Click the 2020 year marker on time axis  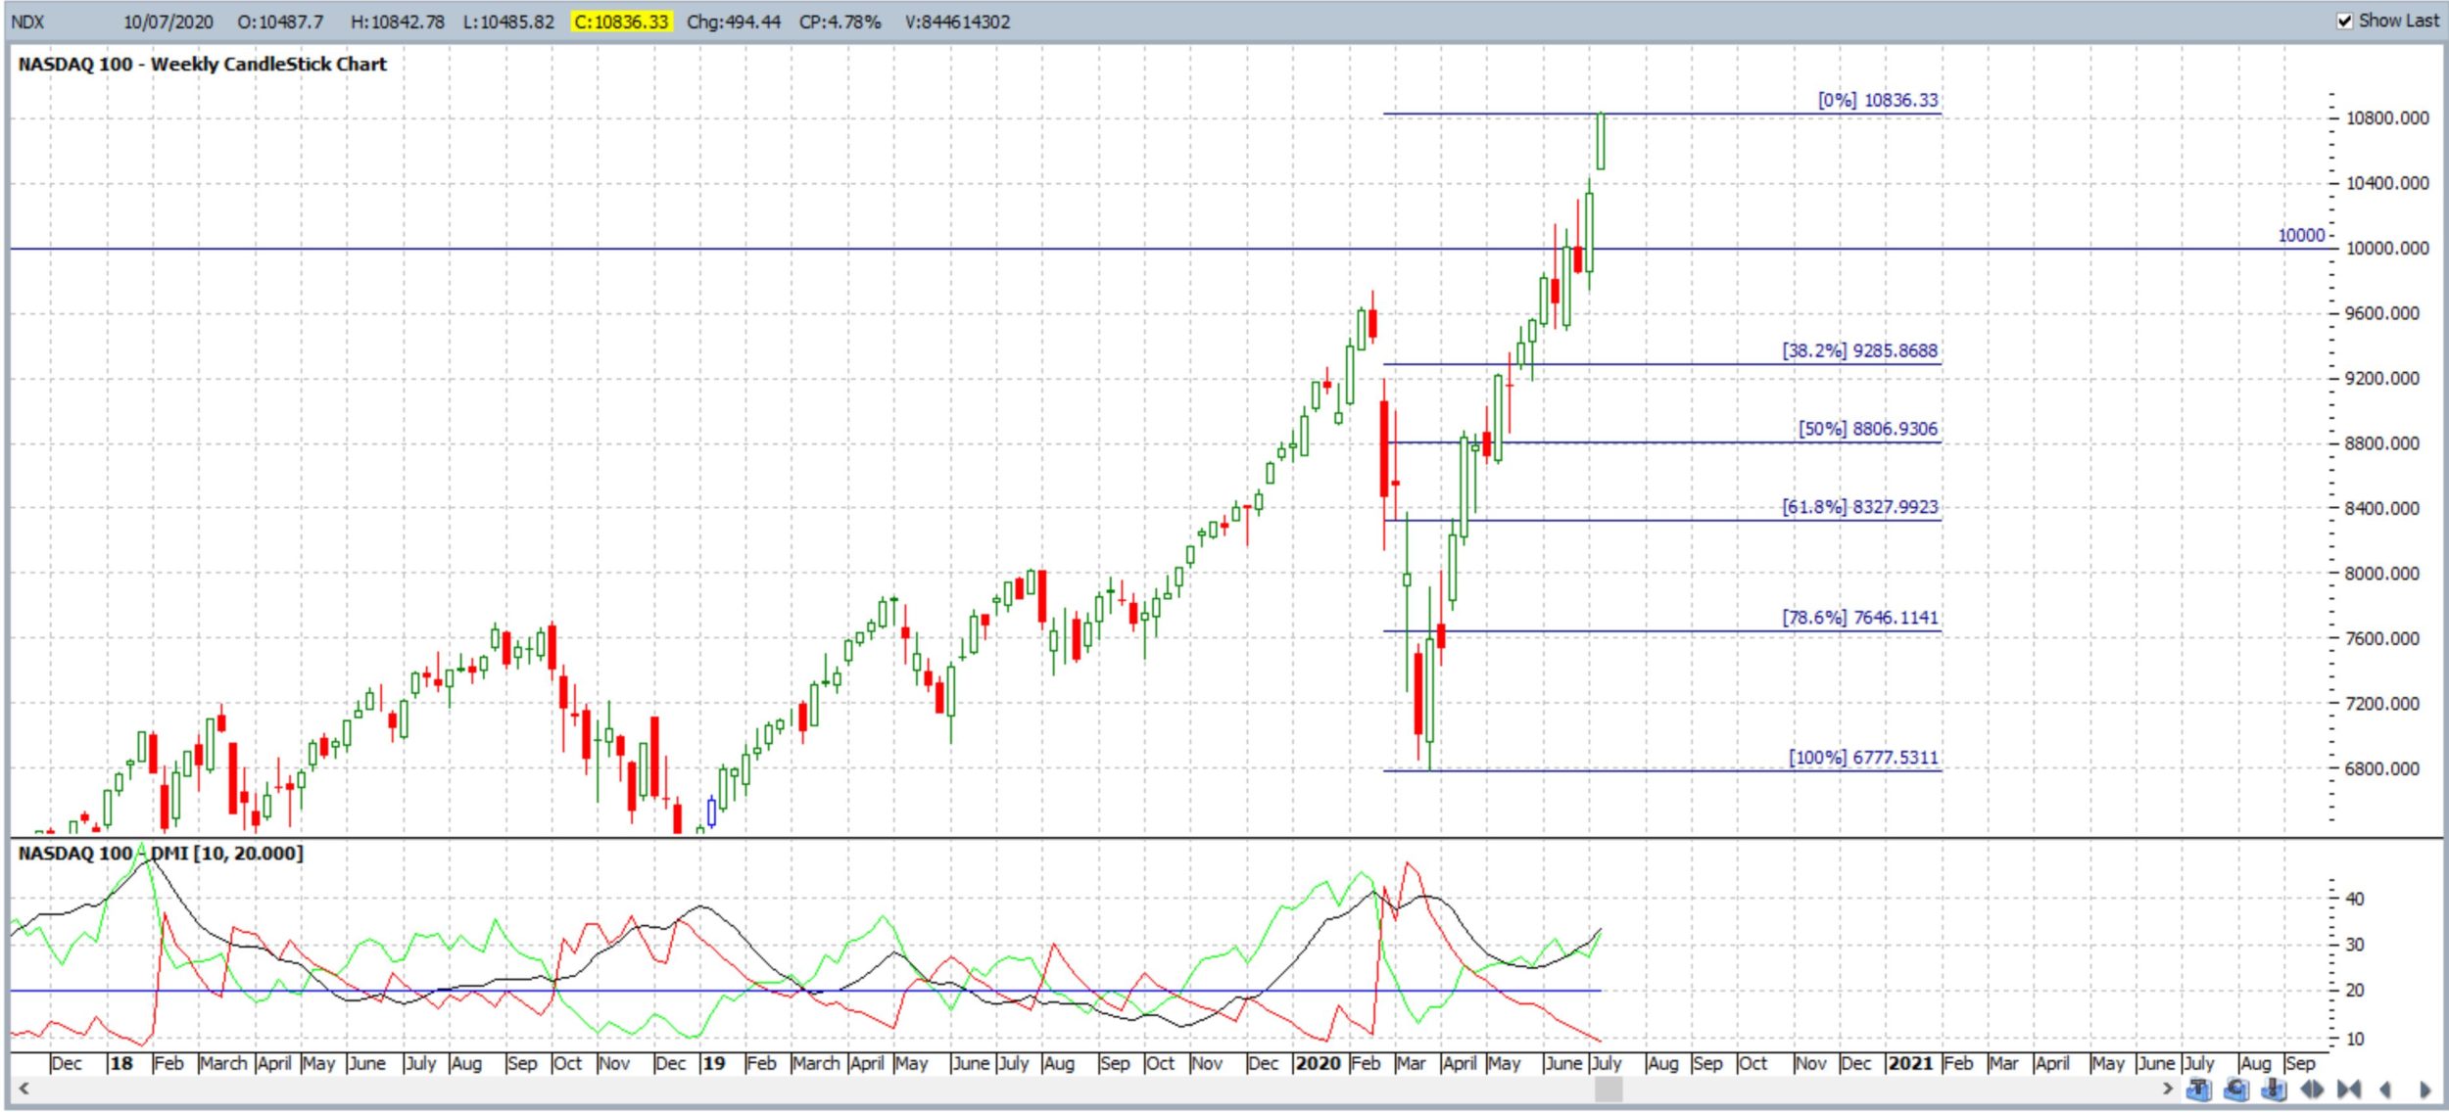1318,1064
